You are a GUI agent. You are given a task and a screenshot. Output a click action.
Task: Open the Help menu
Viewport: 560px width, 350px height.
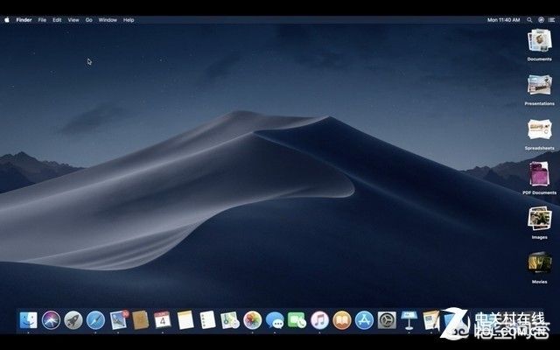(x=129, y=20)
